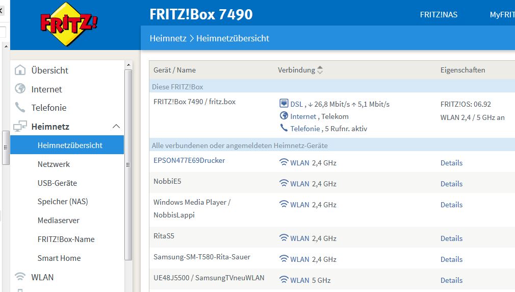Click the Eigenschaften column header
This screenshot has width=515, height=292.
pos(462,70)
